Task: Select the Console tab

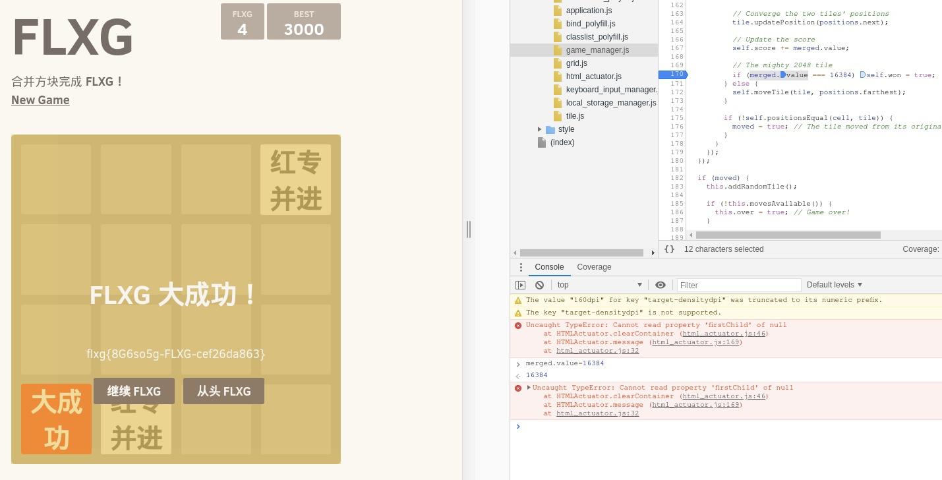Action: coord(549,267)
